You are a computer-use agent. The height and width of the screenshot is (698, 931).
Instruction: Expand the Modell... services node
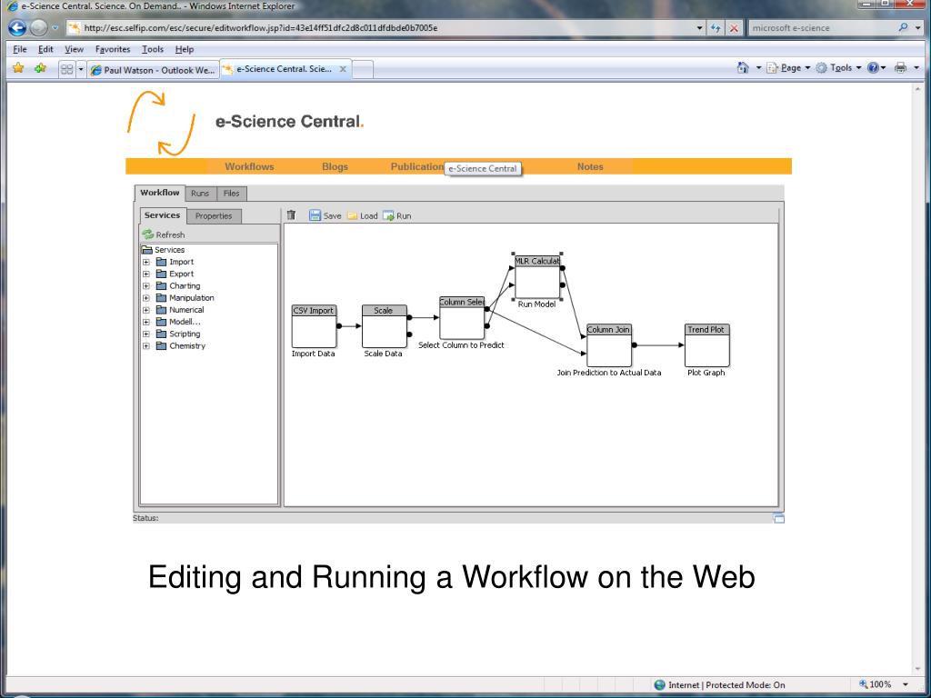tap(146, 322)
